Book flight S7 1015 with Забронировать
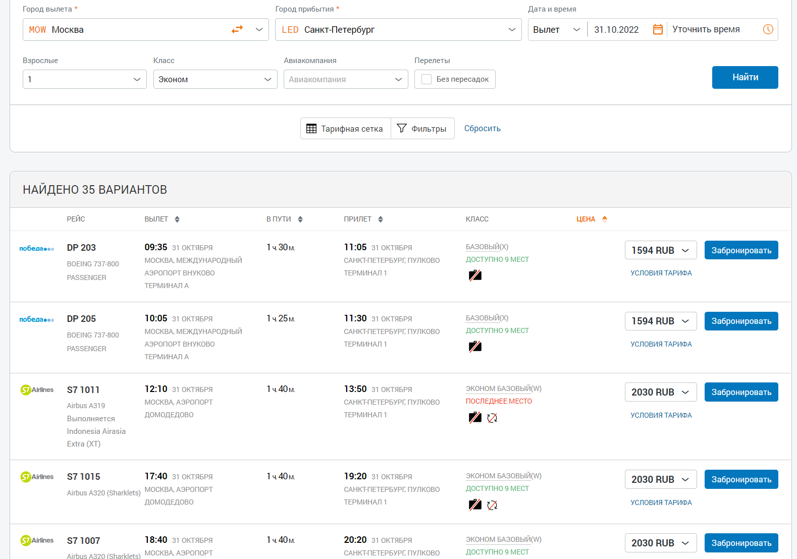The height and width of the screenshot is (559, 797). pos(741,479)
